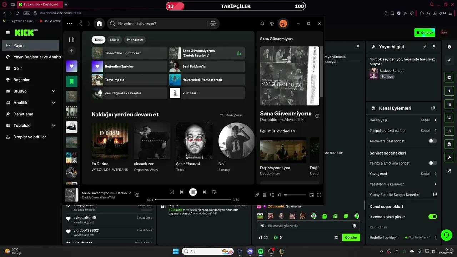Open the En Derine album card
457x257 pixels.
click(x=110, y=147)
